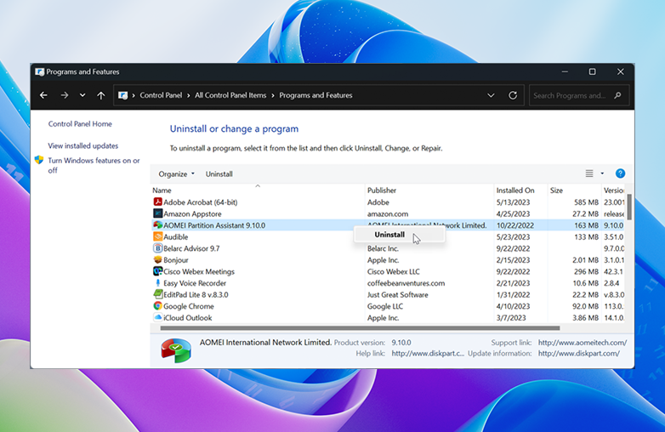Click the Belarc Advisor icon
Viewport: 665px width, 432px height.
[158, 248]
